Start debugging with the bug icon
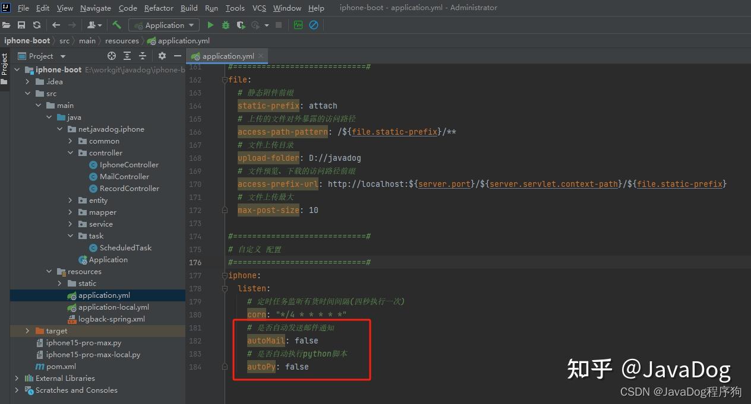The width and height of the screenshot is (751, 404). click(225, 25)
